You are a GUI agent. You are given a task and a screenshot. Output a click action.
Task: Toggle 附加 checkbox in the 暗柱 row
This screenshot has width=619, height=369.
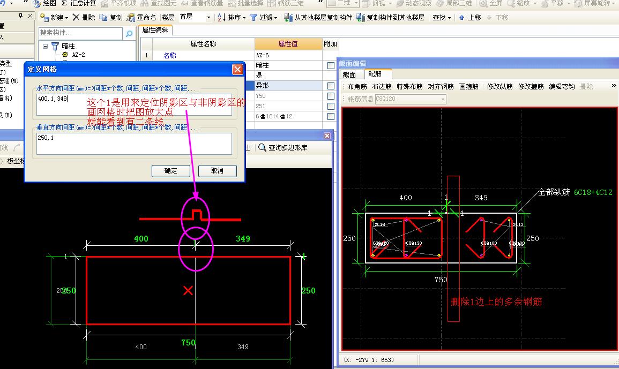pos(331,65)
